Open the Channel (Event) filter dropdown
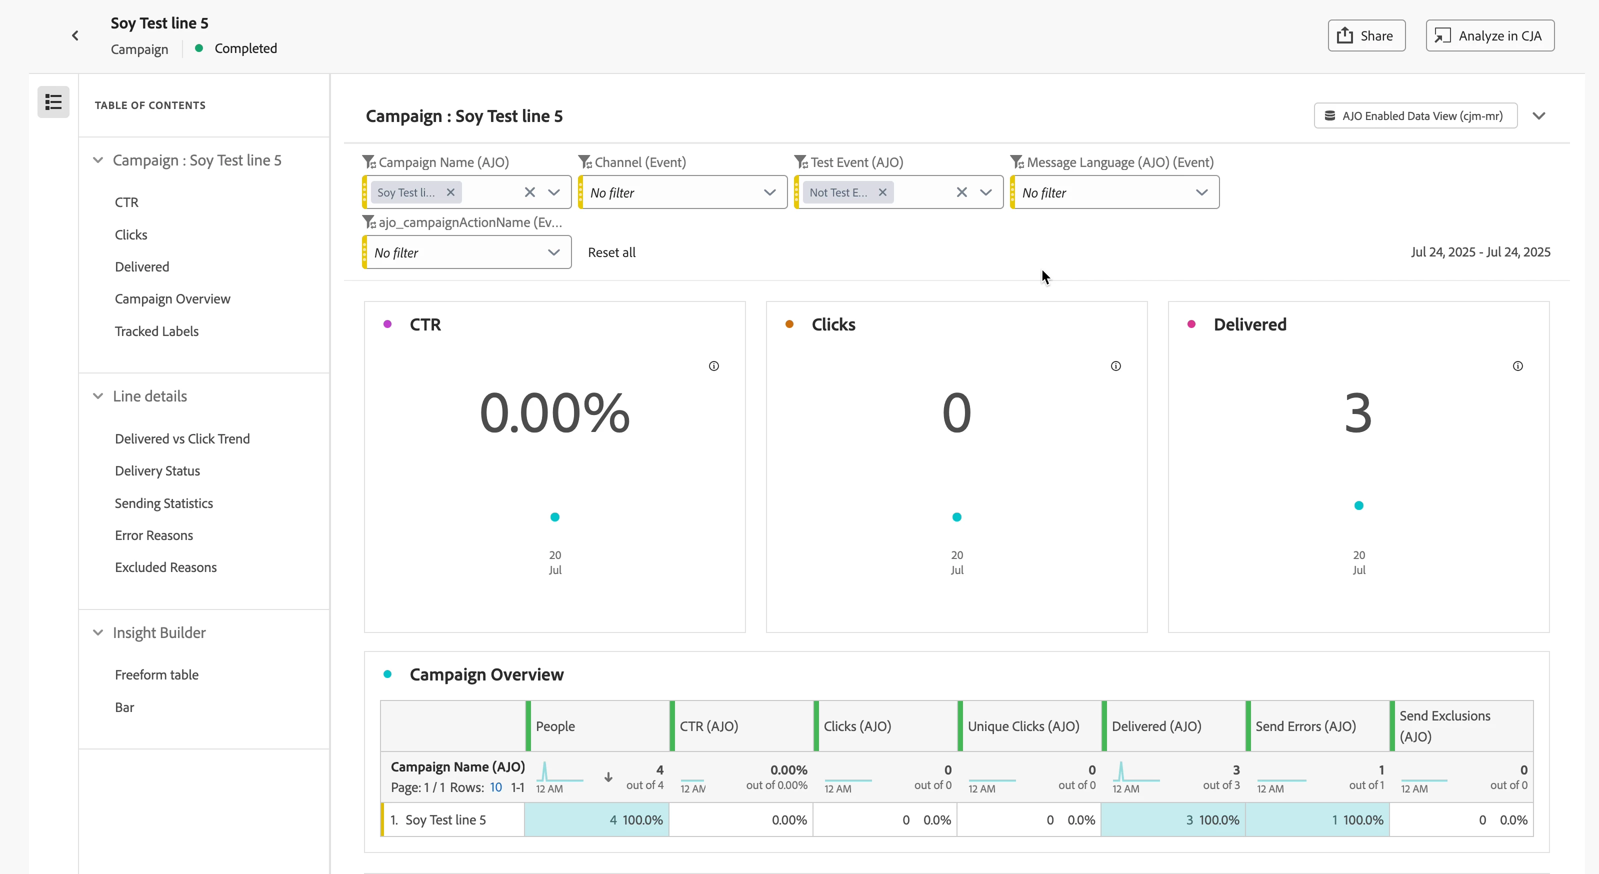 pos(769,192)
